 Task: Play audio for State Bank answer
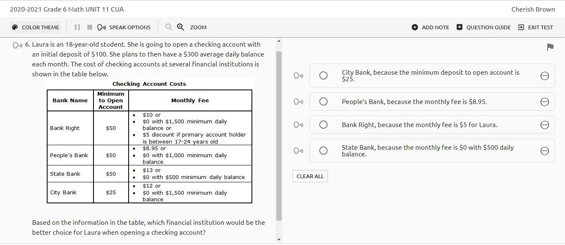tap(298, 151)
